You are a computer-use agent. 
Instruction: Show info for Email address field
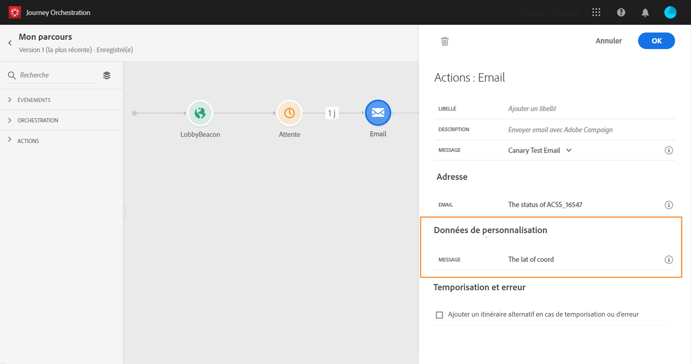pyautogui.click(x=668, y=205)
